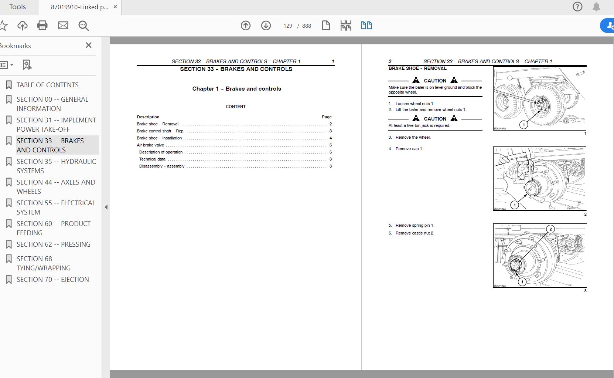Click the wheel nuts illustration figure 1

539,98
